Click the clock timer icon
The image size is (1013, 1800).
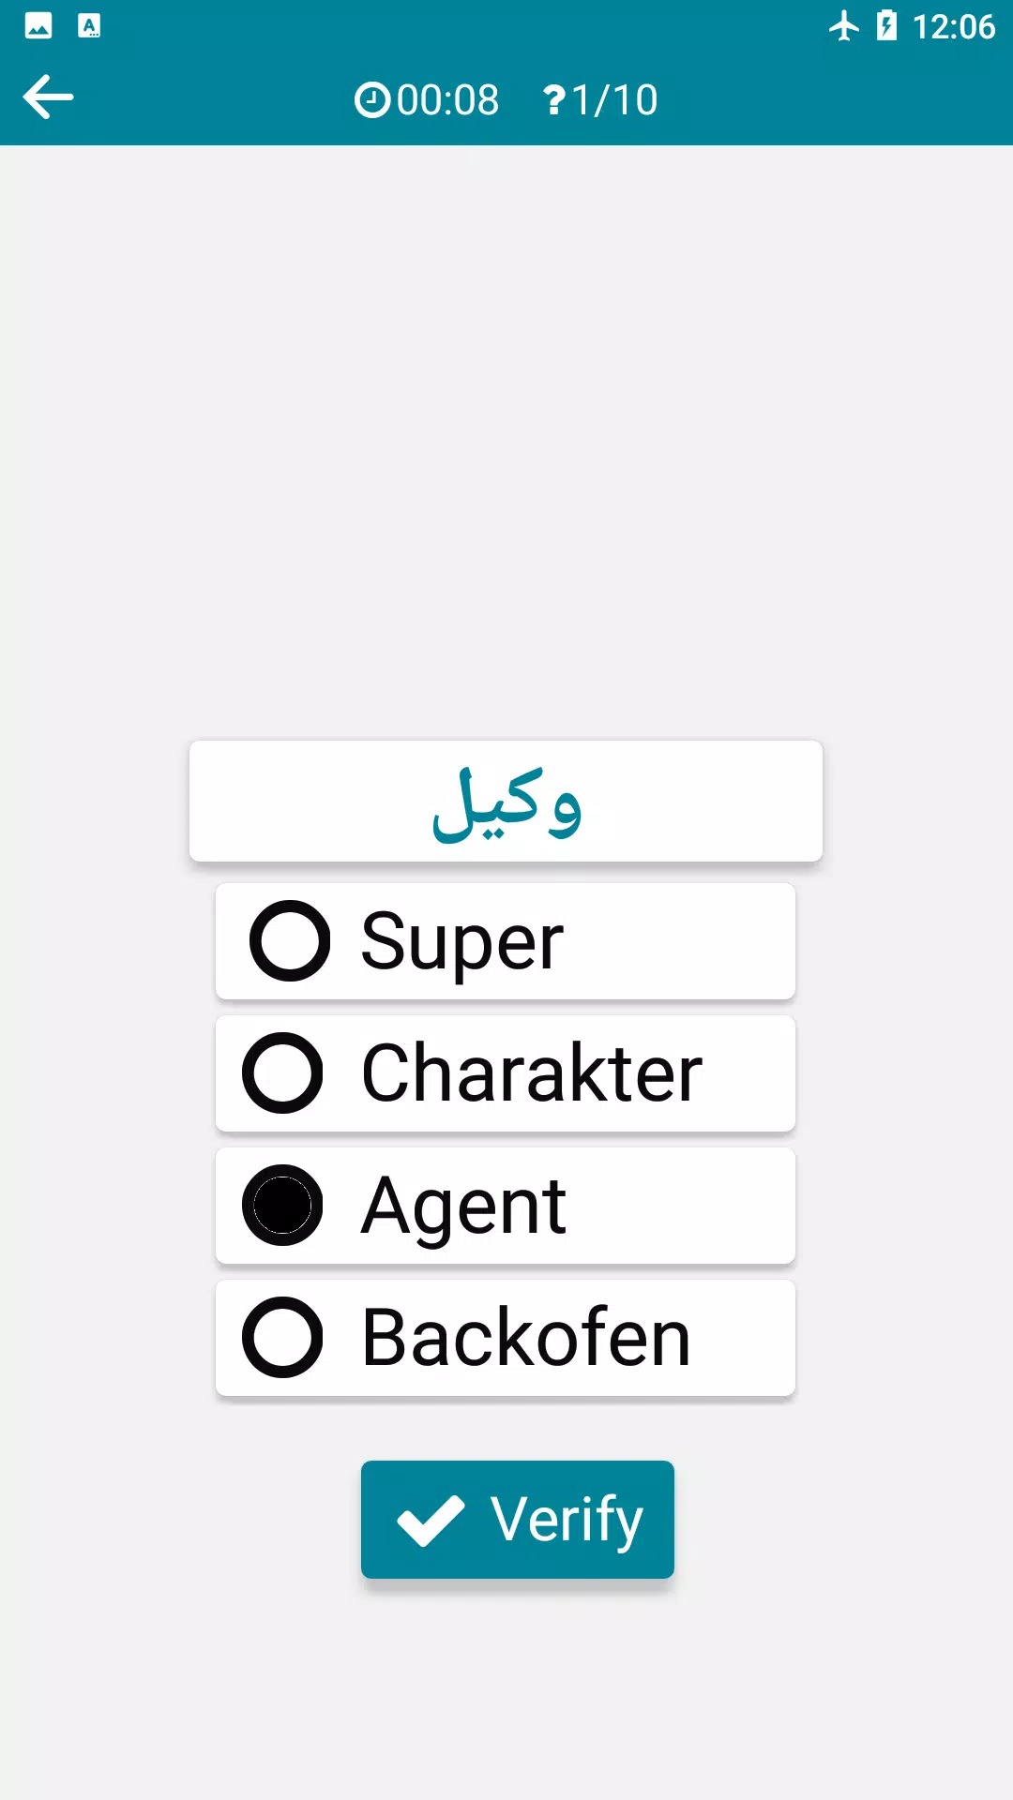[x=371, y=100]
